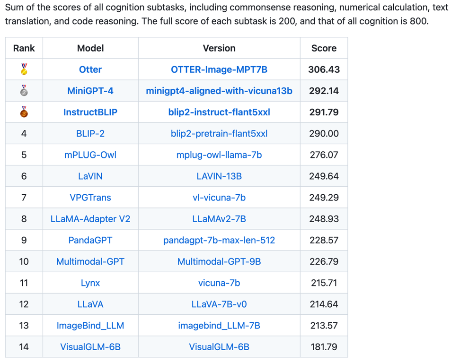Open the LLaMAv2-7B version link
Viewport: 451px width, 363px height.
click(219, 219)
